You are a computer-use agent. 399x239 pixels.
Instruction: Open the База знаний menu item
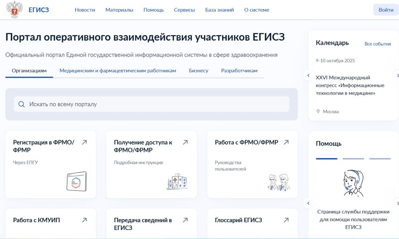coord(219,10)
